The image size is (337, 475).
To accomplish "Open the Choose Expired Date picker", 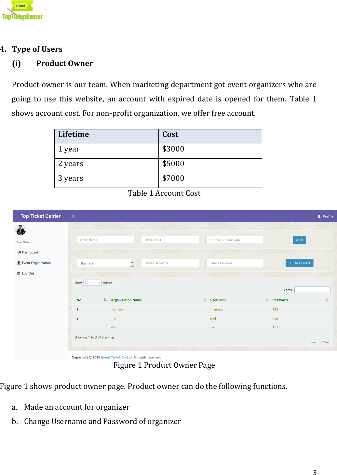I will 235,240.
